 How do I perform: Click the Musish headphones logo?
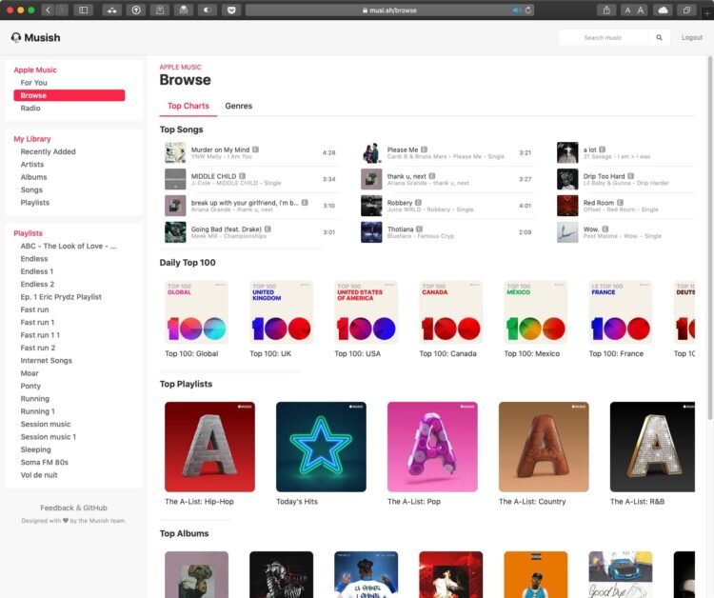click(x=16, y=37)
